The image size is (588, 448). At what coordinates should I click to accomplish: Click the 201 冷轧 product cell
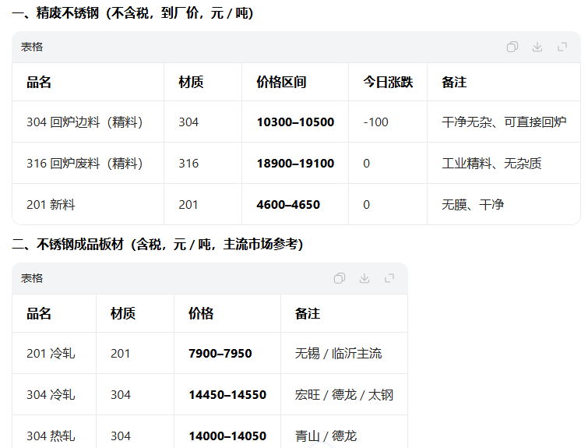coord(51,354)
